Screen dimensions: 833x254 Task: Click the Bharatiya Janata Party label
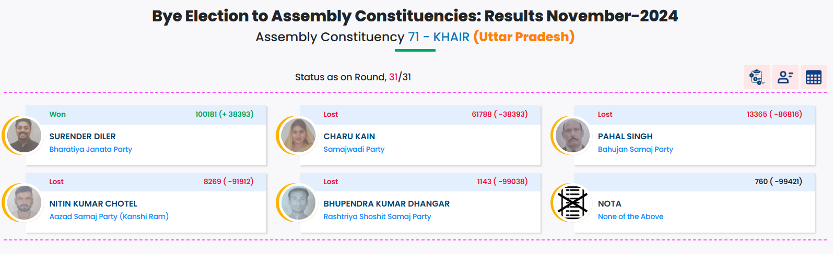(90, 149)
